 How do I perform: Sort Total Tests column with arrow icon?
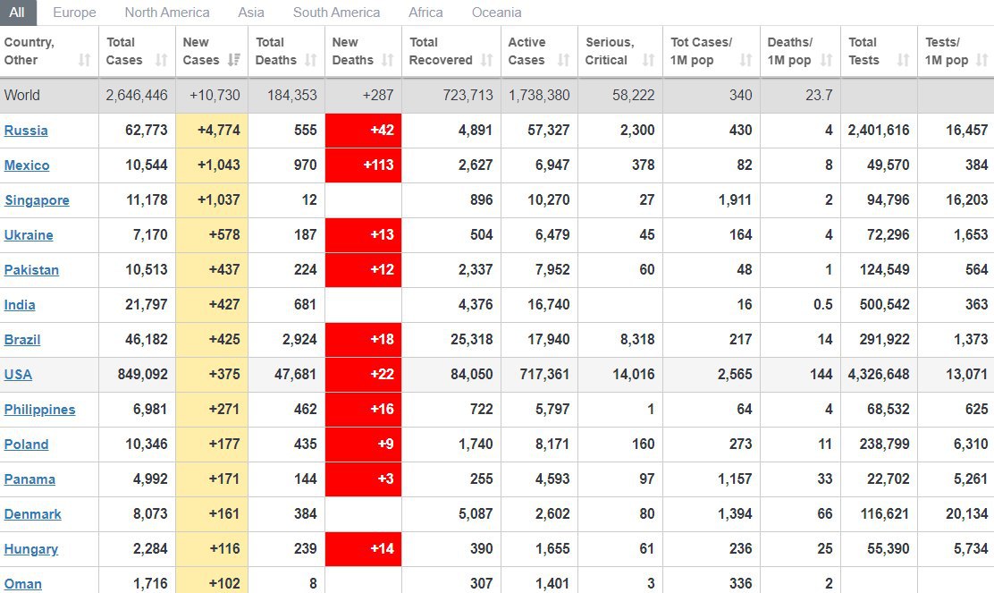(x=903, y=60)
